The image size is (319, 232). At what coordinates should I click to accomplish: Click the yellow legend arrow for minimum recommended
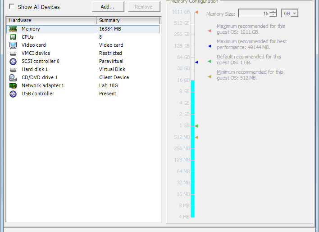click(x=210, y=76)
